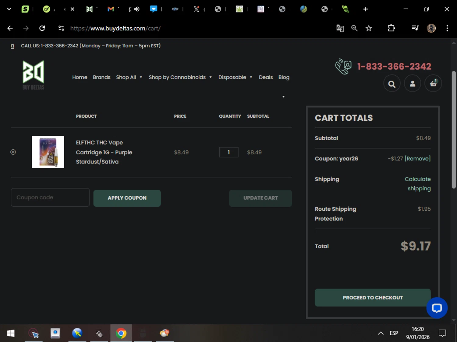The width and height of the screenshot is (457, 342).
Task: Open the ELFTHC product thumbnail
Action: click(48, 152)
